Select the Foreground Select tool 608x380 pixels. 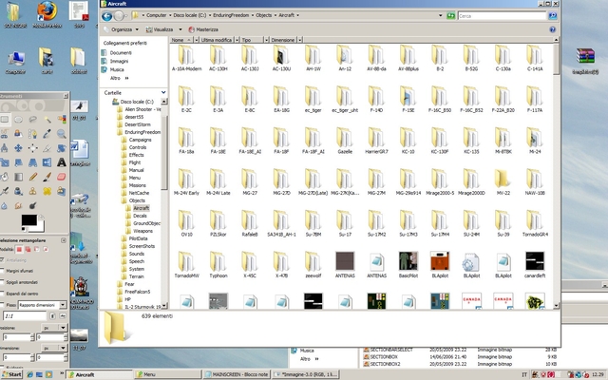pyautogui.click(x=18, y=134)
